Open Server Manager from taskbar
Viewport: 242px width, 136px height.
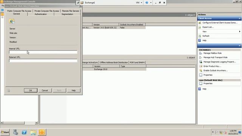click(16, 132)
